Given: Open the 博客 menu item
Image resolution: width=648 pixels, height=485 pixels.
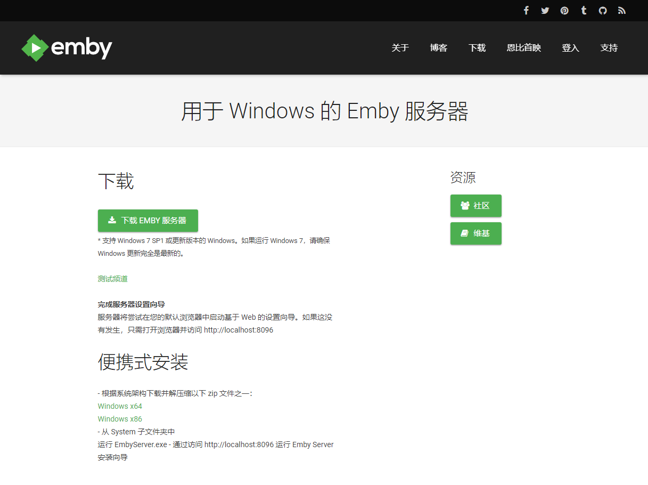Looking at the screenshot, I should [439, 48].
